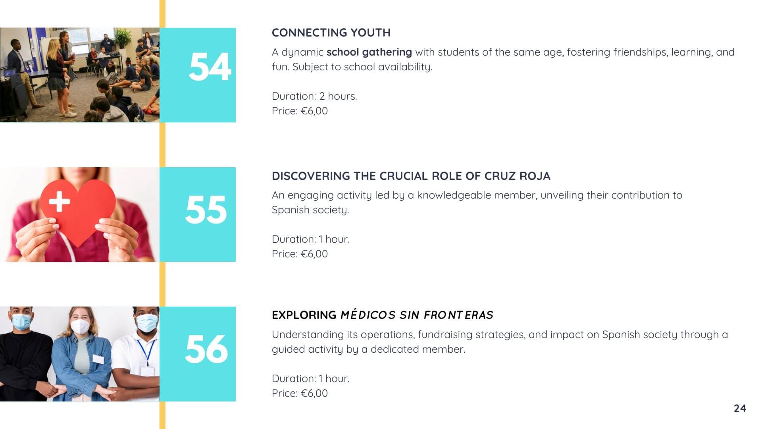Screen dimensions: 762x429
Task: Click the turquoise number 55 tile
Action: click(x=198, y=214)
